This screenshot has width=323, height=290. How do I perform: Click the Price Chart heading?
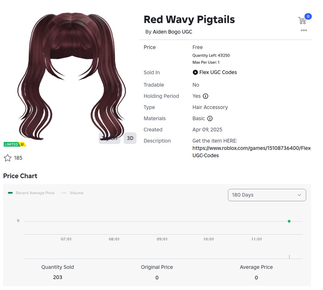(x=20, y=176)
